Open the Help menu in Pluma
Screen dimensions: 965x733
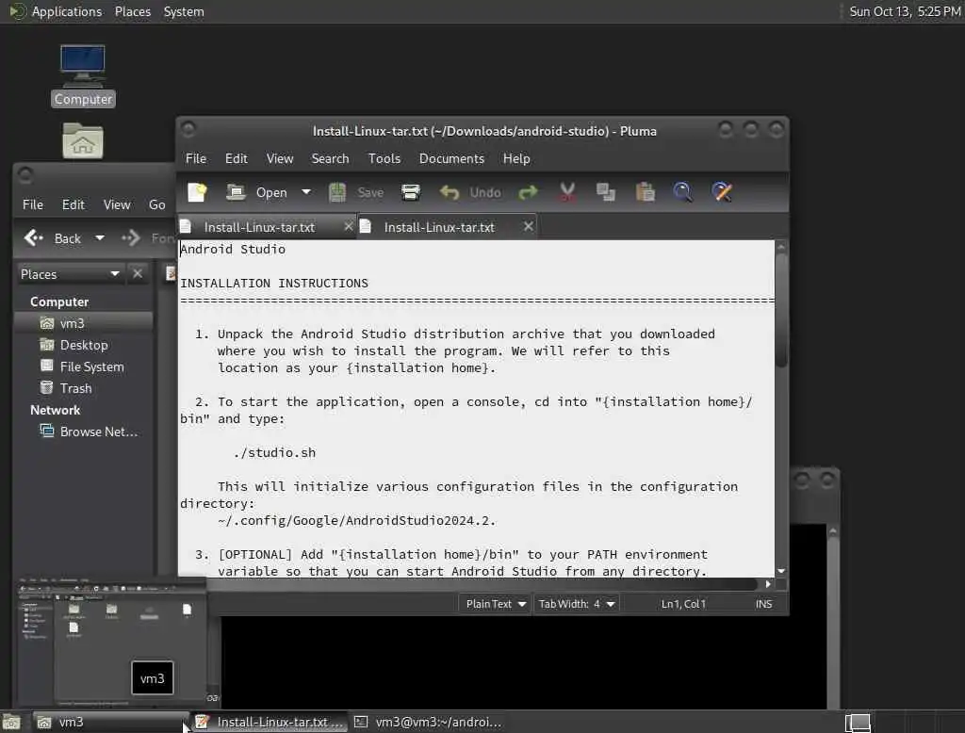pos(516,159)
